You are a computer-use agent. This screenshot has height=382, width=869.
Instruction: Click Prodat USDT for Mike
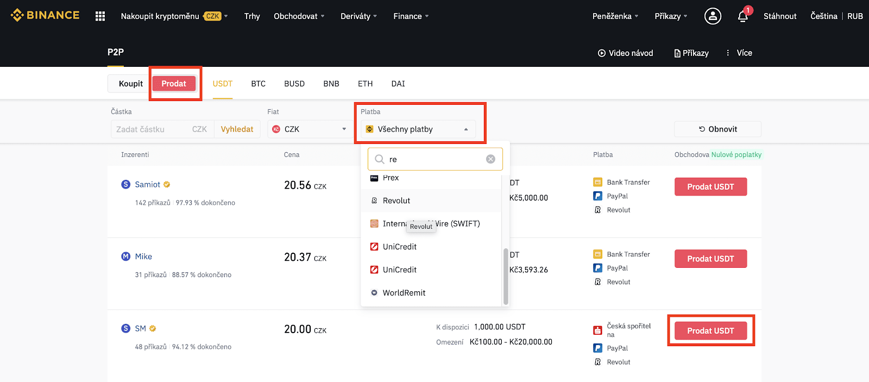click(x=710, y=259)
